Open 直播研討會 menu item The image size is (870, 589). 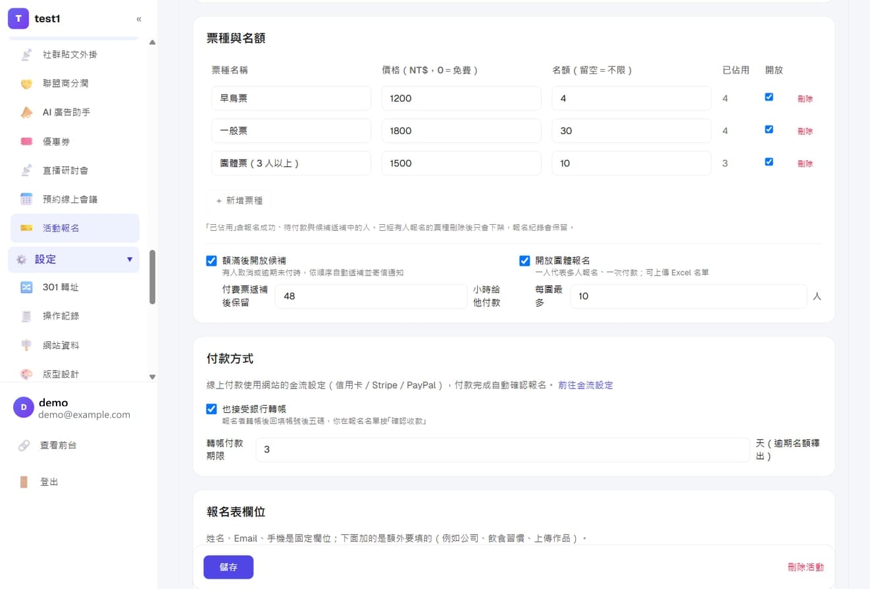[x=75, y=170]
